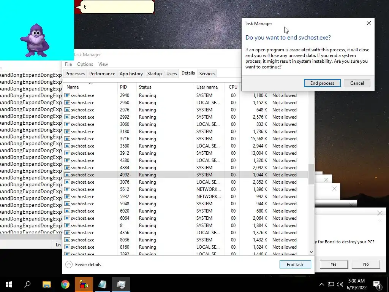This screenshot has width=389, height=292.
Task: Open volume control in system tray
Action: [x=340, y=284]
